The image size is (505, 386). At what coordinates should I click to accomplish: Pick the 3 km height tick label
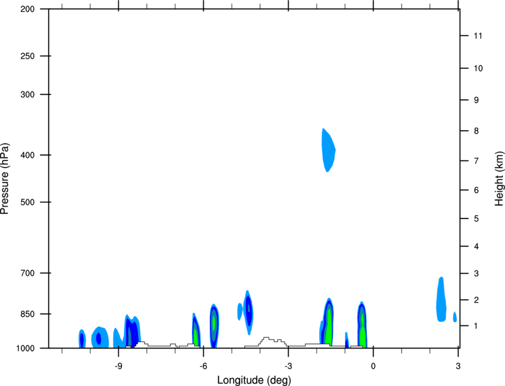point(476,274)
